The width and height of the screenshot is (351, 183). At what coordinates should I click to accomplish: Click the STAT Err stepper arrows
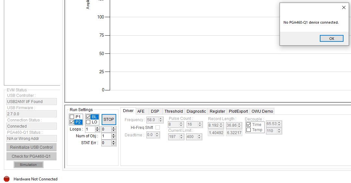tap(114, 143)
